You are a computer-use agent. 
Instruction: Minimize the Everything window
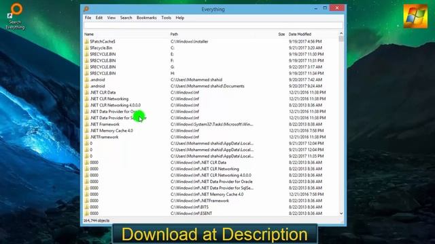pyautogui.click(x=315, y=8)
